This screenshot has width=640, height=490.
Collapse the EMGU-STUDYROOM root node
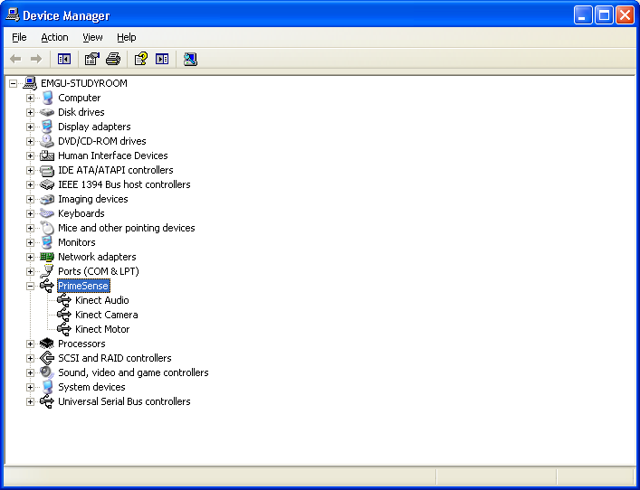click(13, 83)
